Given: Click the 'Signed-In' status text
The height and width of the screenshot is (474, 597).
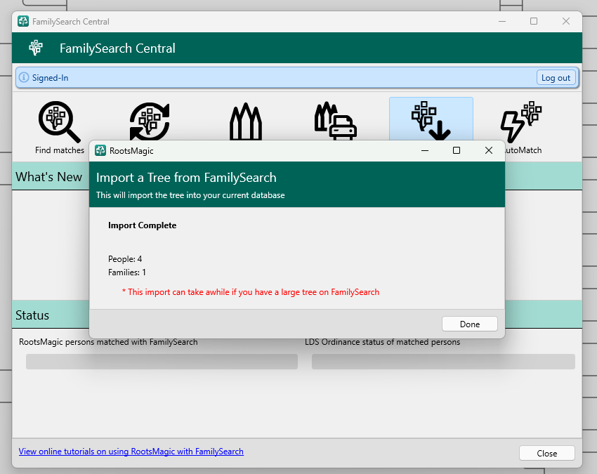Looking at the screenshot, I should pyautogui.click(x=50, y=78).
